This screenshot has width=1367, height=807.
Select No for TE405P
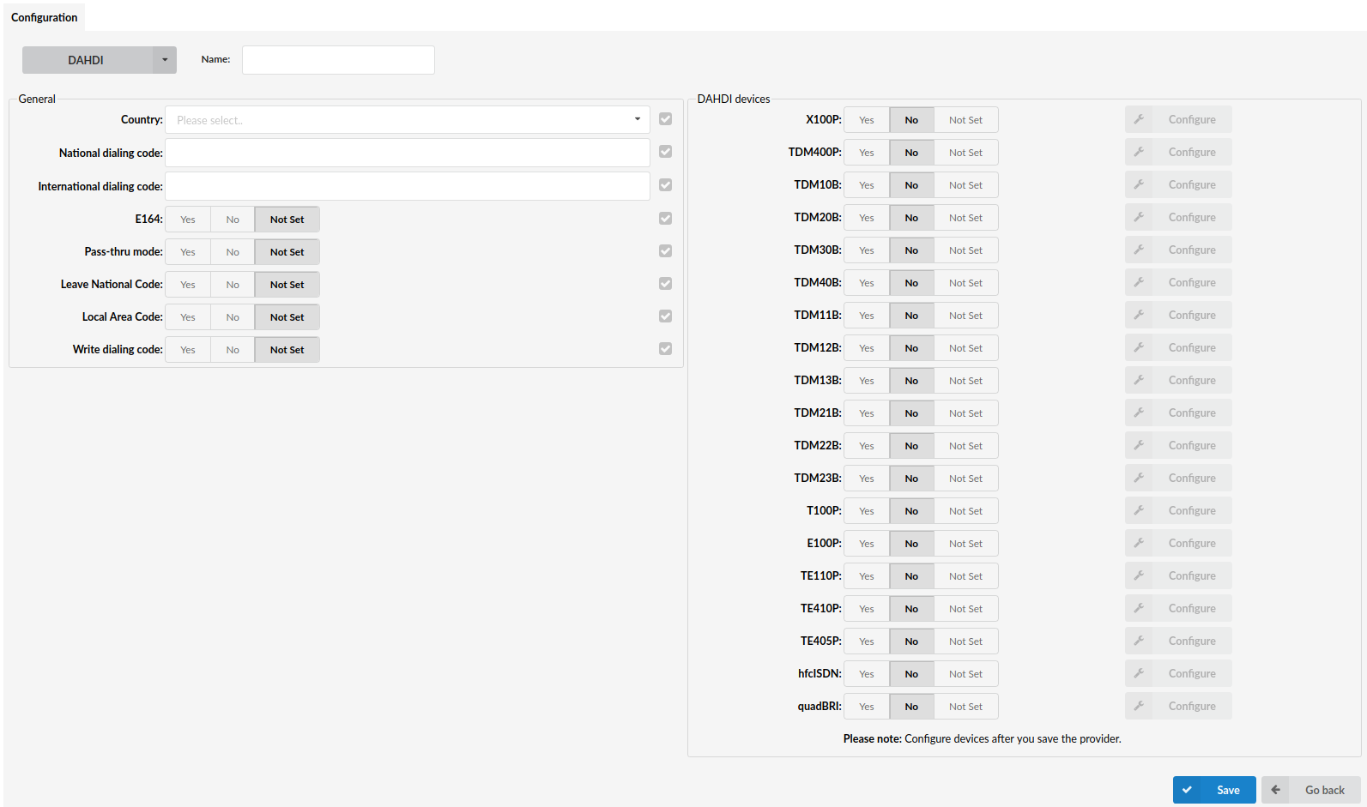tap(911, 641)
